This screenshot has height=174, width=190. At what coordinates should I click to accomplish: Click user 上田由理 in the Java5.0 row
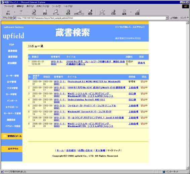pos(133,118)
